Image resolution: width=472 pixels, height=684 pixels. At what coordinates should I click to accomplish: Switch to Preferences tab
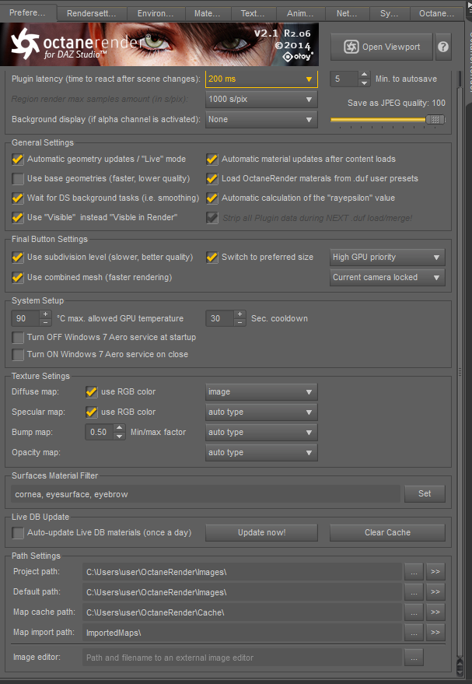point(27,12)
